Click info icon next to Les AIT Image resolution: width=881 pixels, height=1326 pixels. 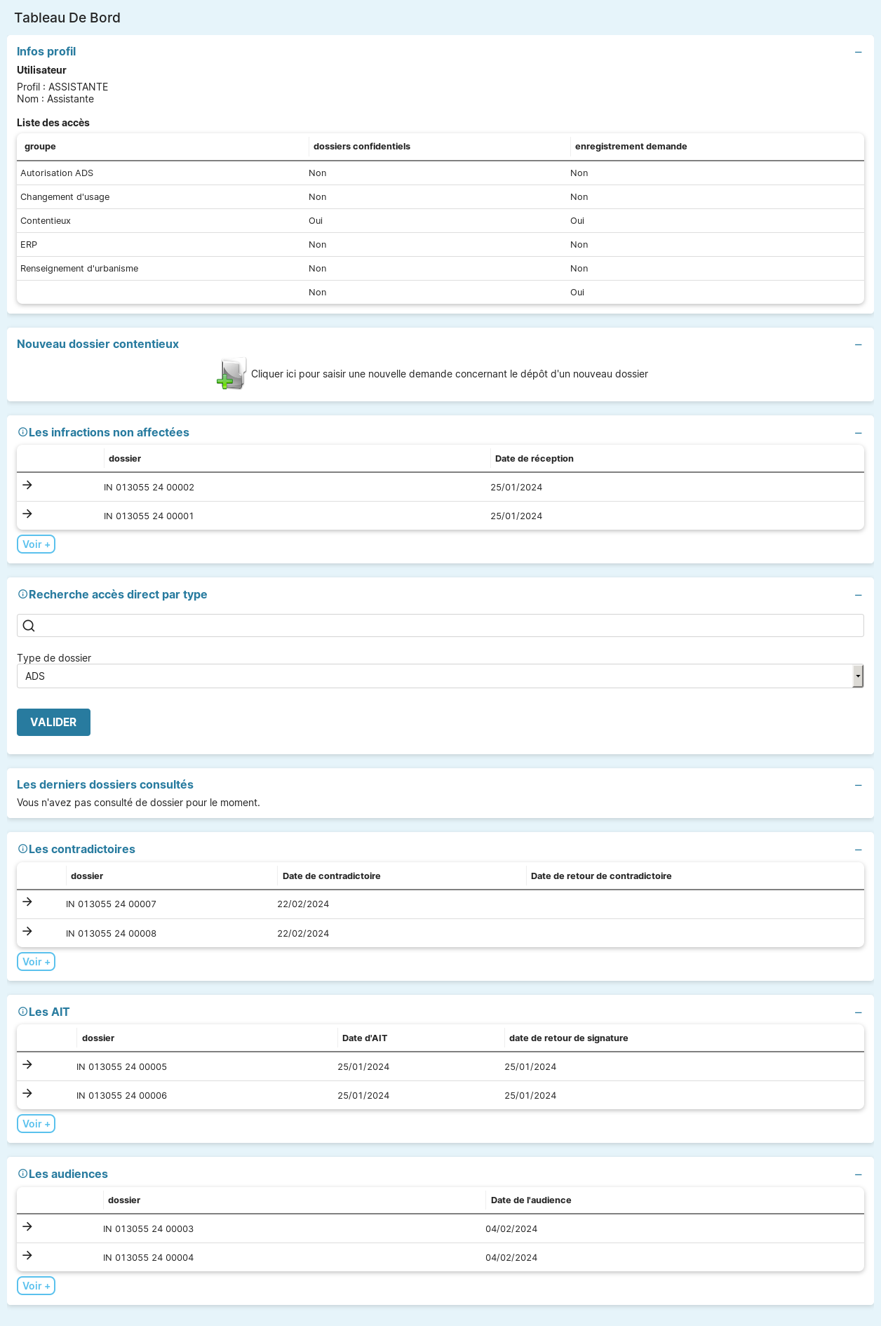point(22,1012)
